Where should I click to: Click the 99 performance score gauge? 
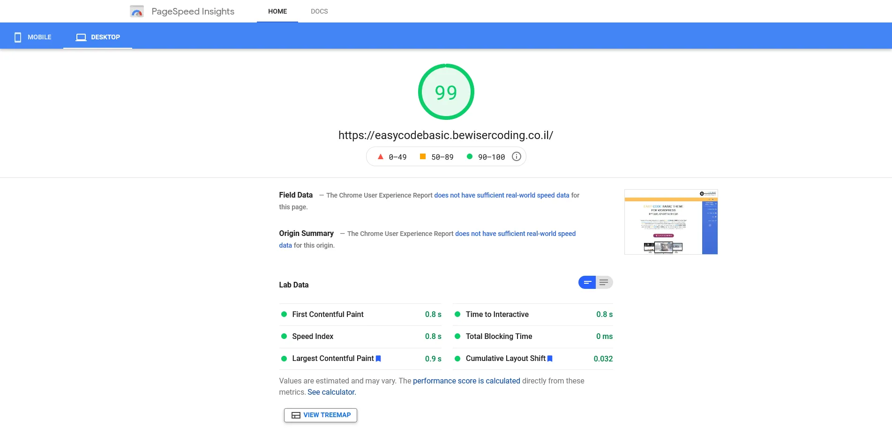[446, 92]
